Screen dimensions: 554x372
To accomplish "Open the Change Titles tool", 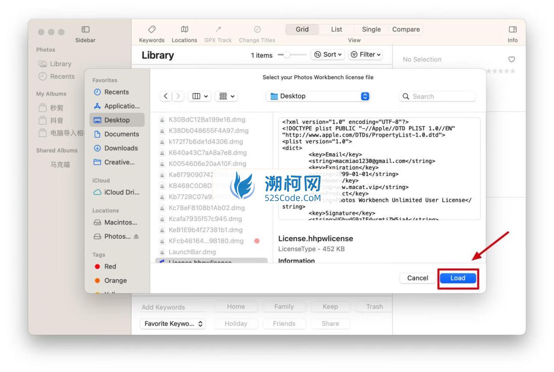I will coord(257,34).
